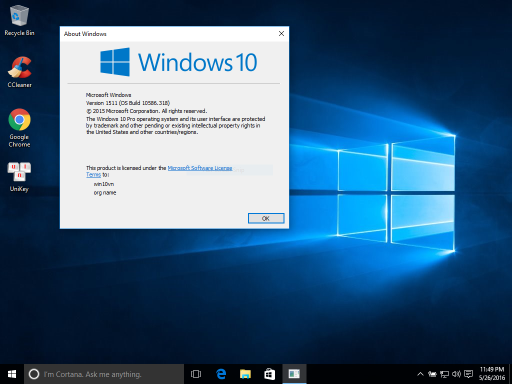Open the network status tray icon
Screen dimensions: 512x384
[x=444, y=374]
